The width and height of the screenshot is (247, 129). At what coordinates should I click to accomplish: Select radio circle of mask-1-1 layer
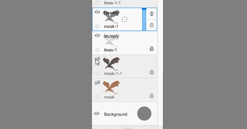click(97, 73)
